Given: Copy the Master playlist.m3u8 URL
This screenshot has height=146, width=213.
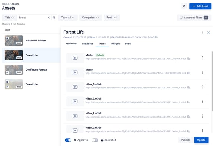Looking at the screenshot, I should (188, 59).
